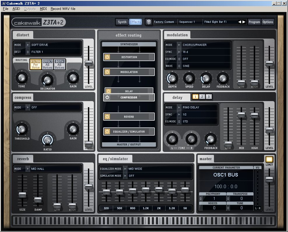
Task: Click the Sequences 1 category selector
Action: pos(190,22)
